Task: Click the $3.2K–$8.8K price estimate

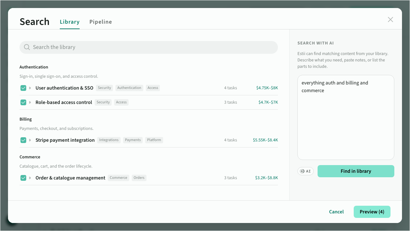Action: click(267, 178)
